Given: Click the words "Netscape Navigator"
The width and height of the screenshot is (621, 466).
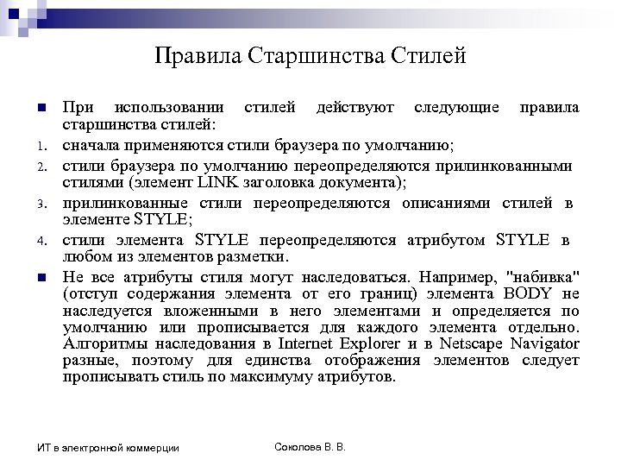Looking at the screenshot, I should point(510,343).
